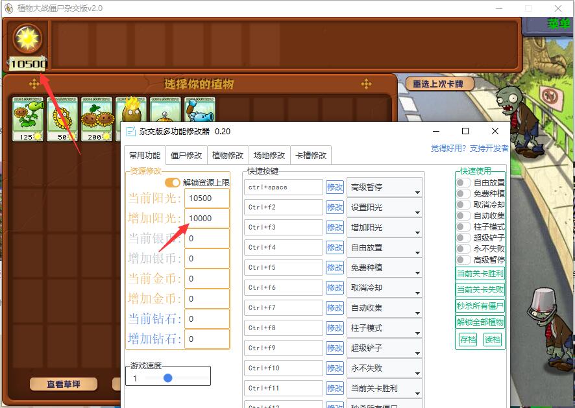
Task: Click the sun icon in the sun counter
Action: coord(27,40)
